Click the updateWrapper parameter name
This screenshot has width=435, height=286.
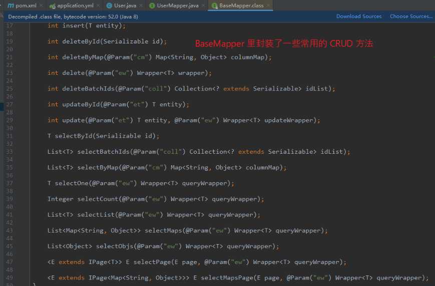pos(288,120)
